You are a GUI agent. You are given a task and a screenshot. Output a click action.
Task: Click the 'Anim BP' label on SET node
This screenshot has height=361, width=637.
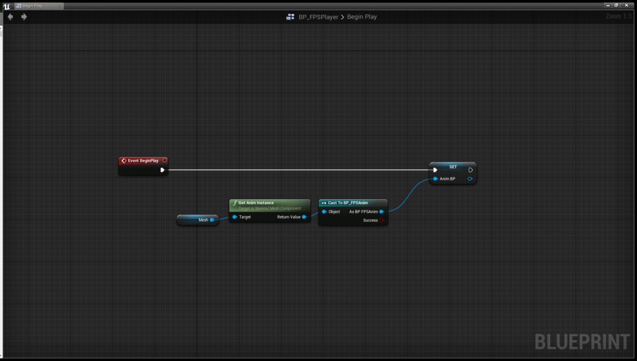pyautogui.click(x=447, y=179)
